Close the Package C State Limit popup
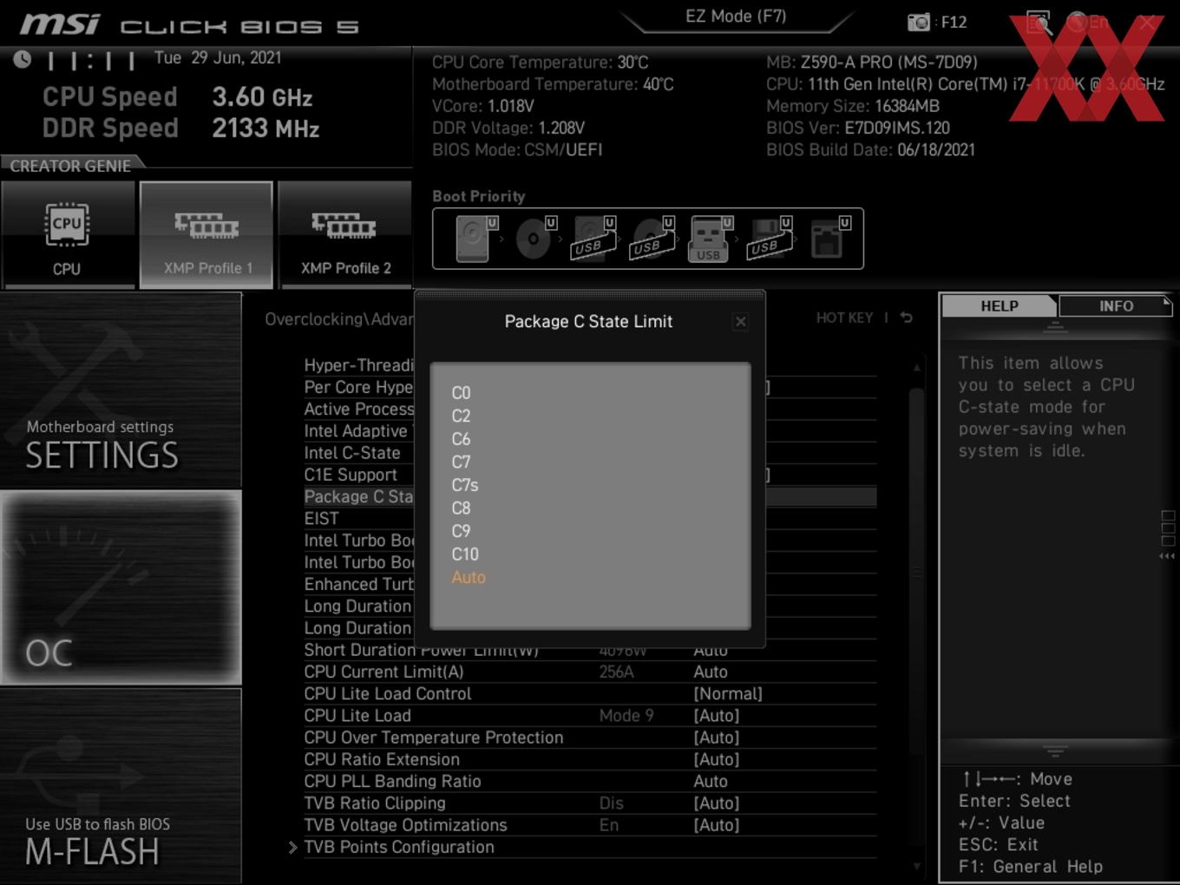Viewport: 1180px width, 885px height. (x=740, y=322)
